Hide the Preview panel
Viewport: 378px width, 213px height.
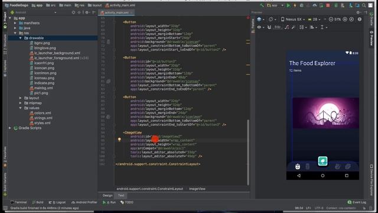[366, 12]
